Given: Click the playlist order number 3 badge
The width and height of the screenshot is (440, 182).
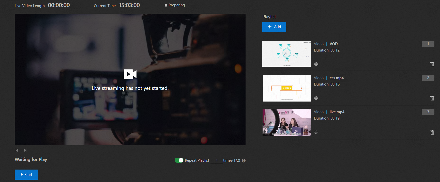Looking at the screenshot, I should (x=428, y=112).
